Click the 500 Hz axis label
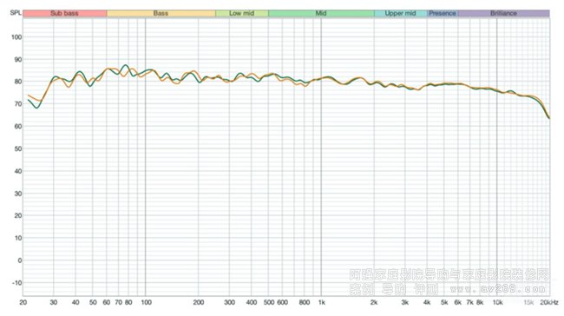Image resolution: width=564 pixels, height=316 pixels. coord(269,302)
